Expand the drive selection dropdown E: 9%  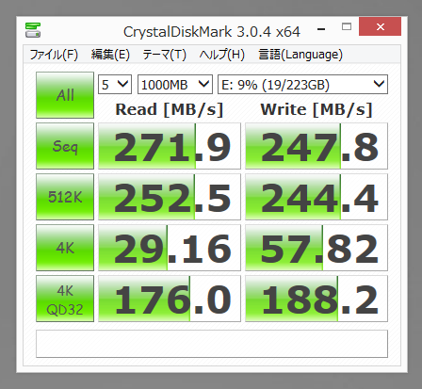coord(302,85)
